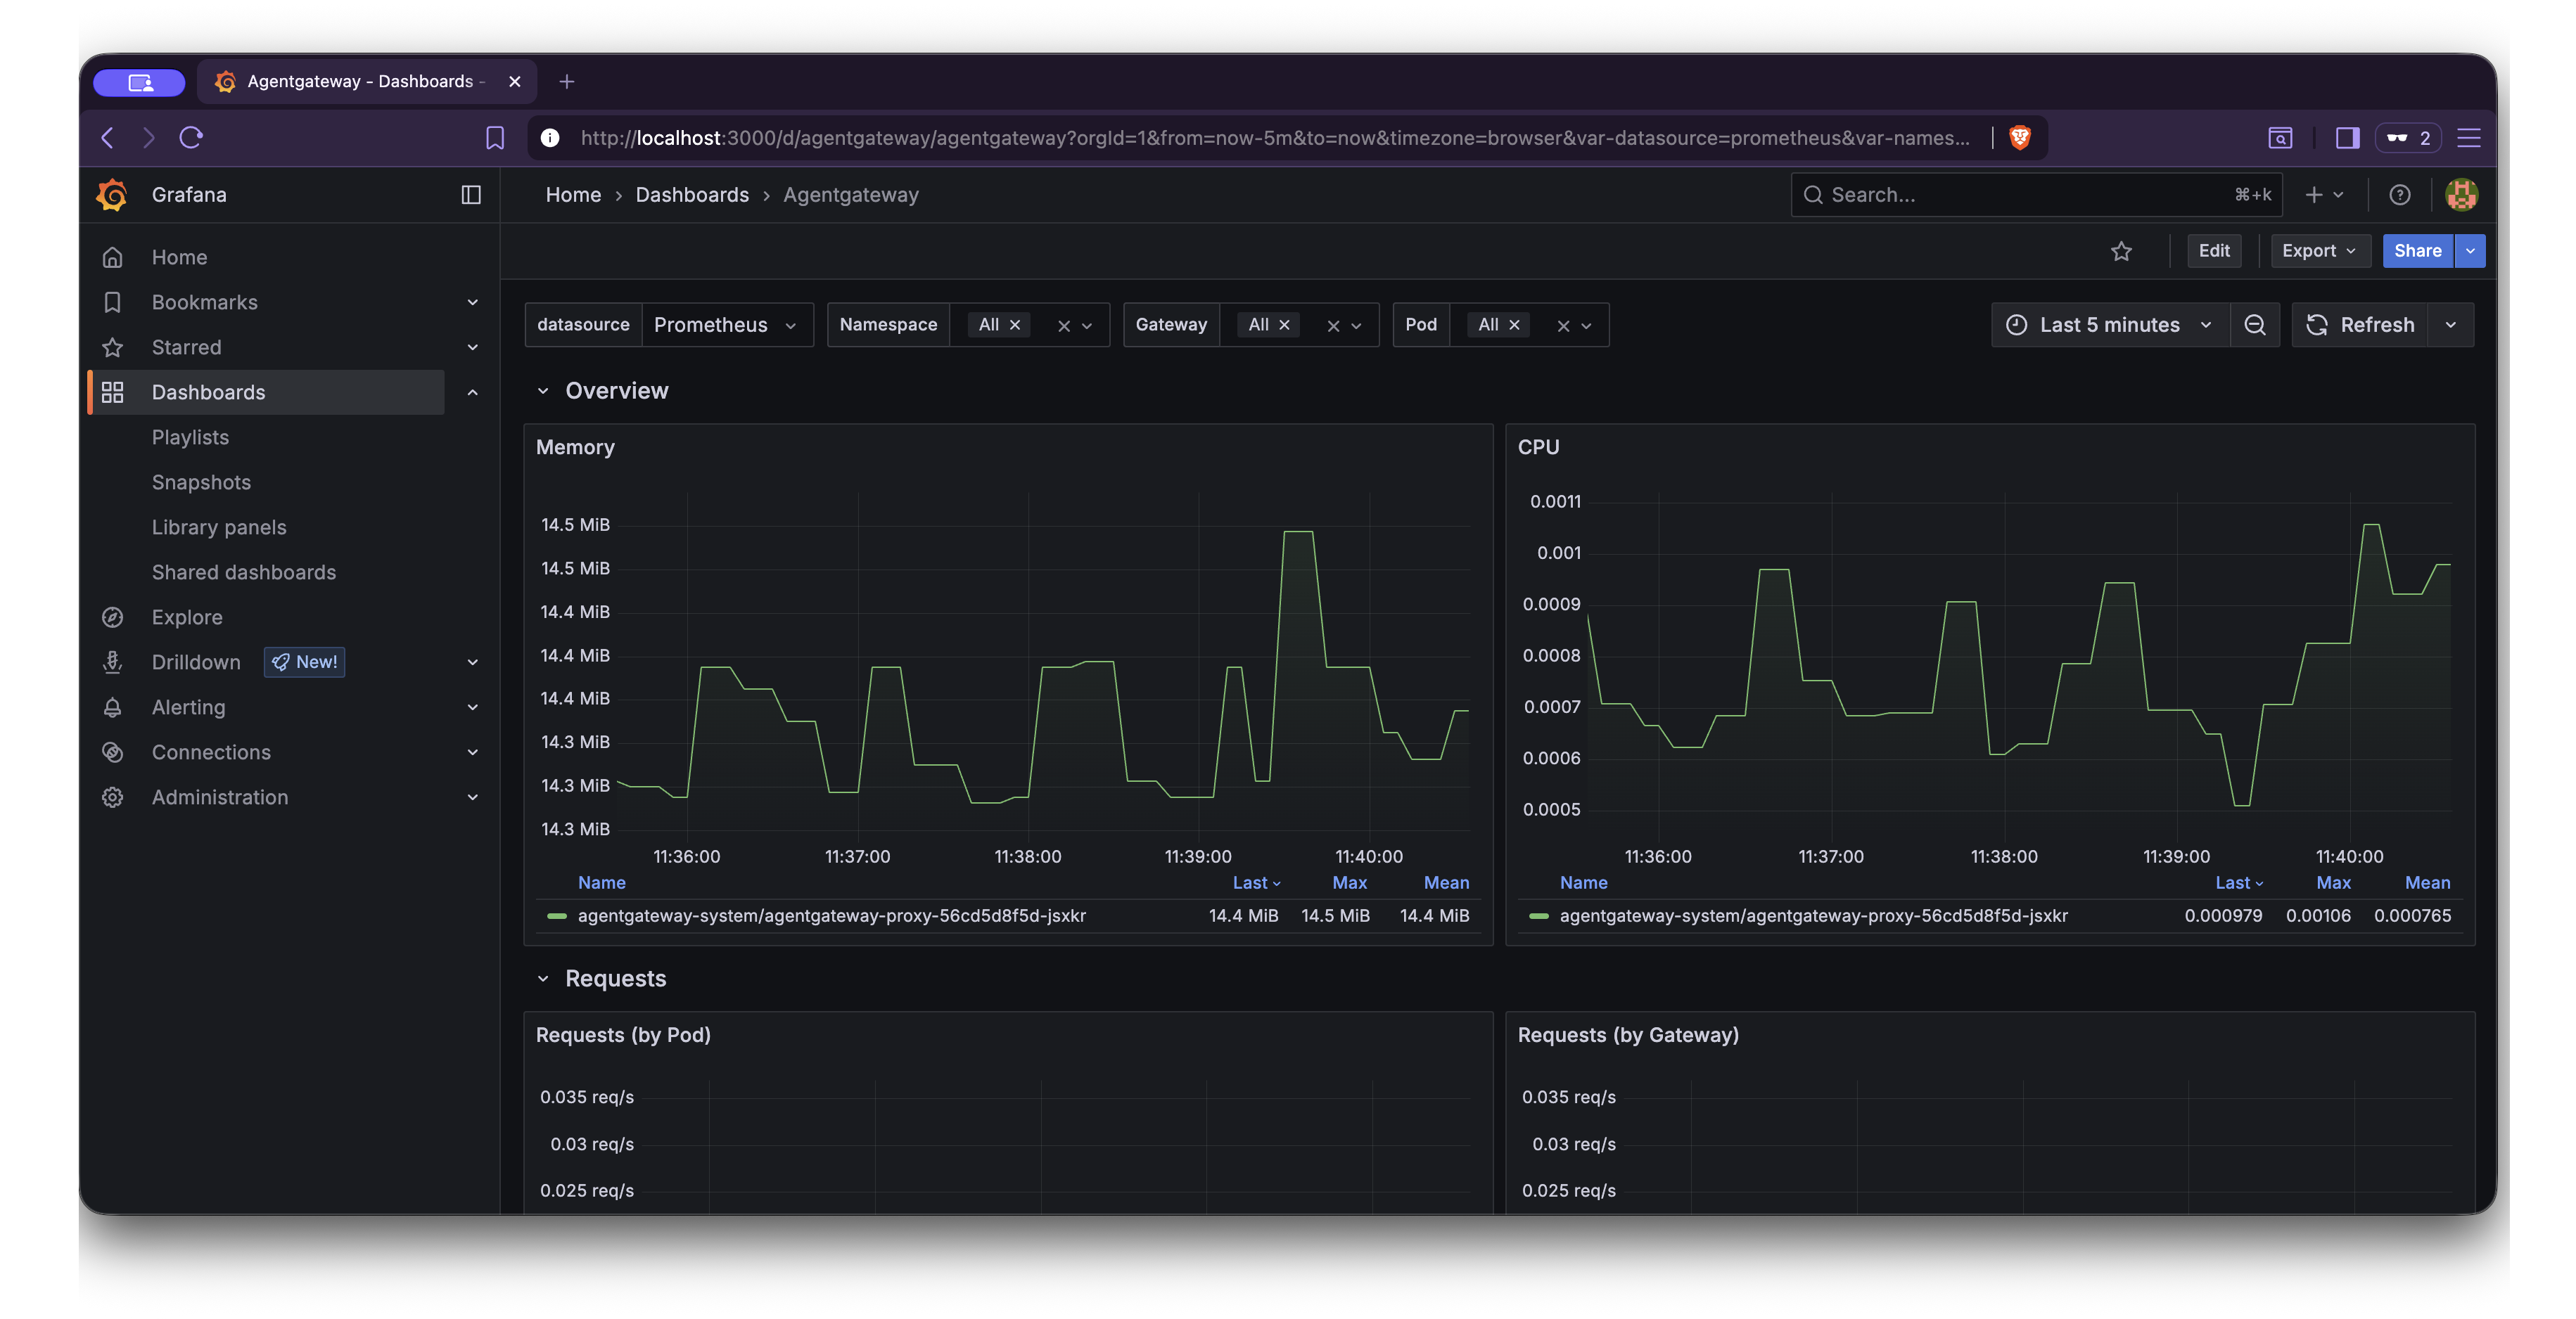The image size is (2576, 1319).
Task: Reload the page with the browser refresh icon
Action: pyautogui.click(x=192, y=137)
